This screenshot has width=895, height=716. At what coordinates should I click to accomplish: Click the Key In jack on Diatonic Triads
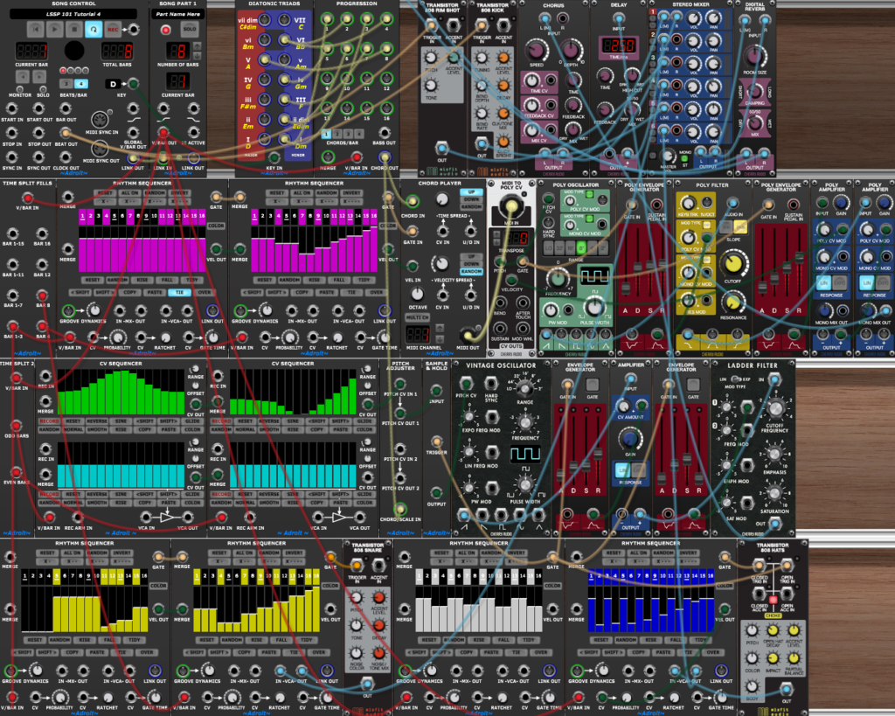pyautogui.click(x=274, y=157)
